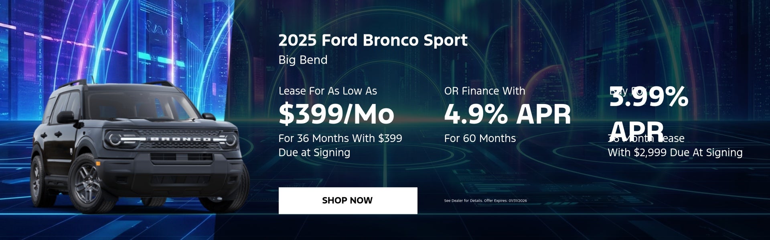Click the With $2,999 Due At Signing text
This screenshot has width=770, height=240.
pos(675,152)
